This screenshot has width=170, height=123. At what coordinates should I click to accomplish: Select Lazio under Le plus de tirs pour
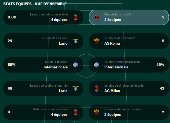point(63,44)
